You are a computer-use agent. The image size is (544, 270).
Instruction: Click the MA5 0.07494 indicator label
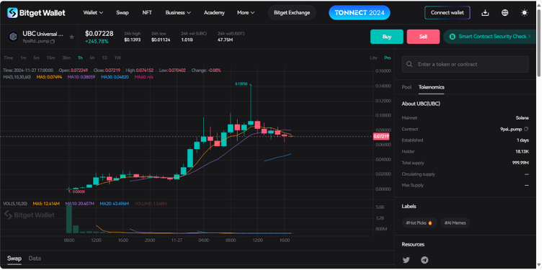pyautogui.click(x=49, y=77)
